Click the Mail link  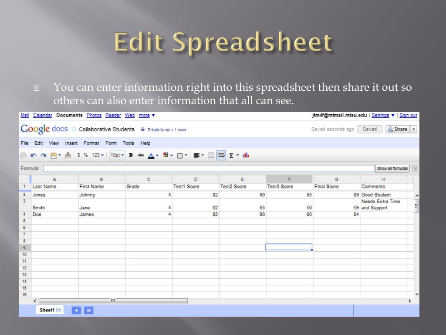pyautogui.click(x=25, y=115)
